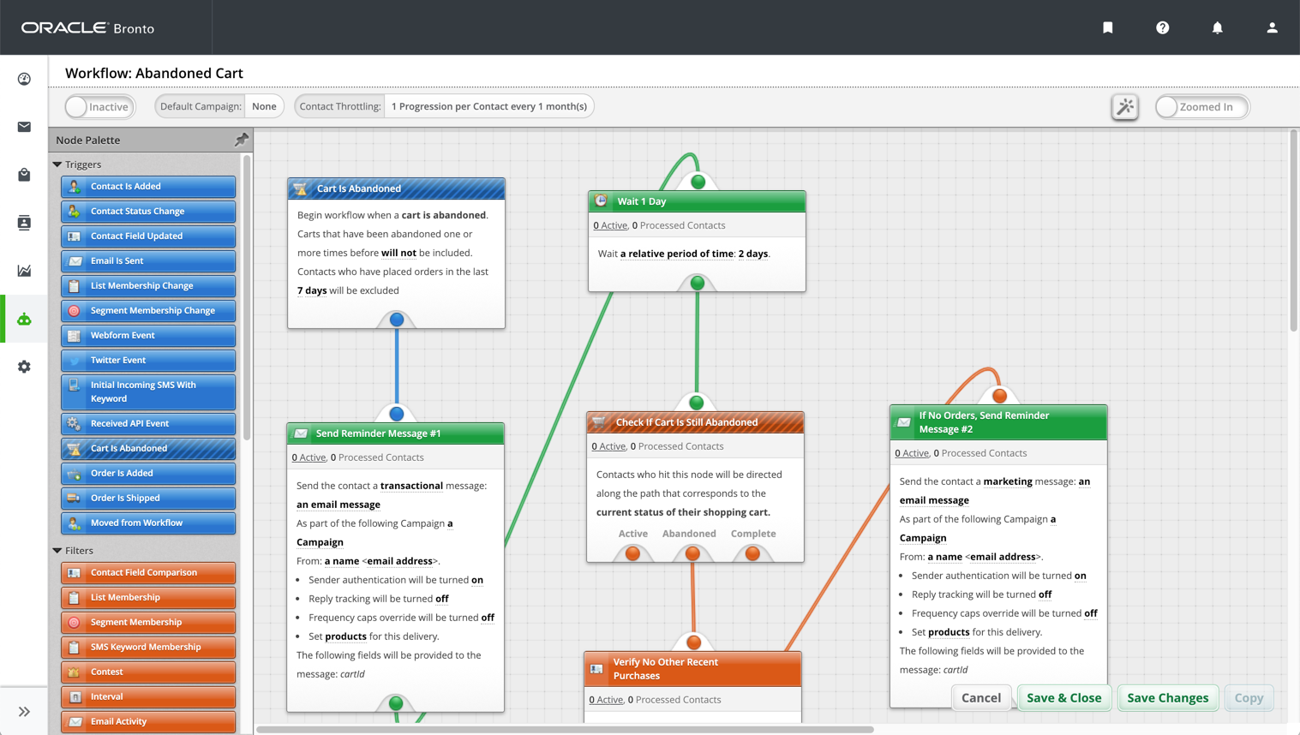Click the transactional link in Reminder Message #1

[411, 486]
